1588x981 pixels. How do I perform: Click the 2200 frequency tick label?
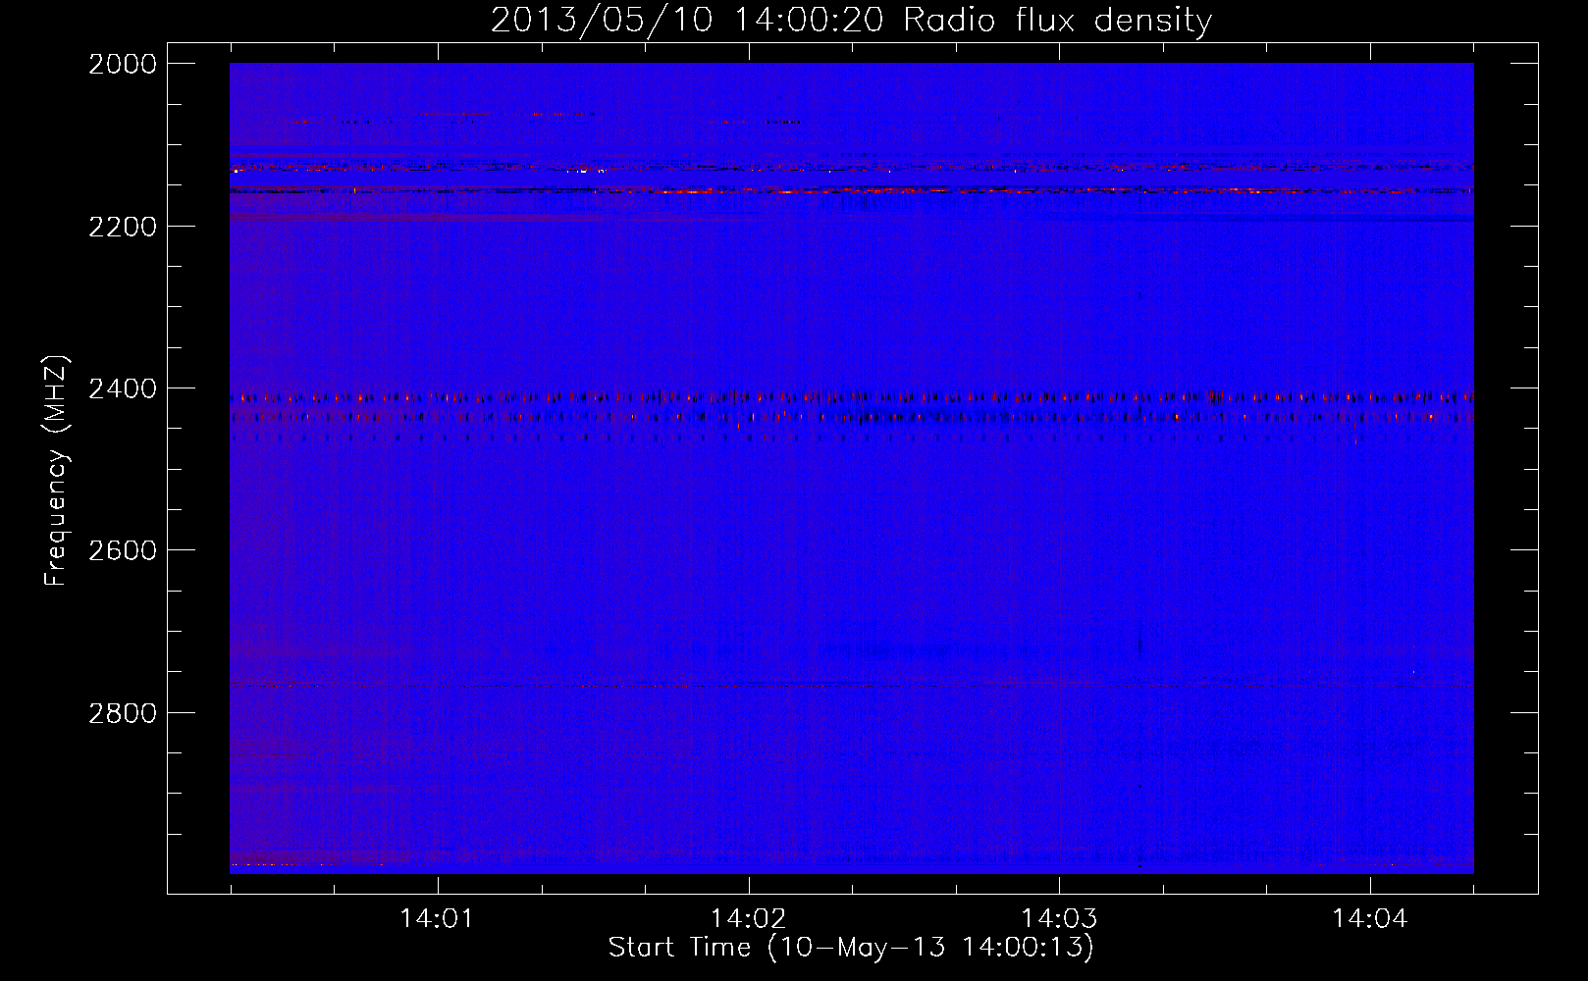123,227
